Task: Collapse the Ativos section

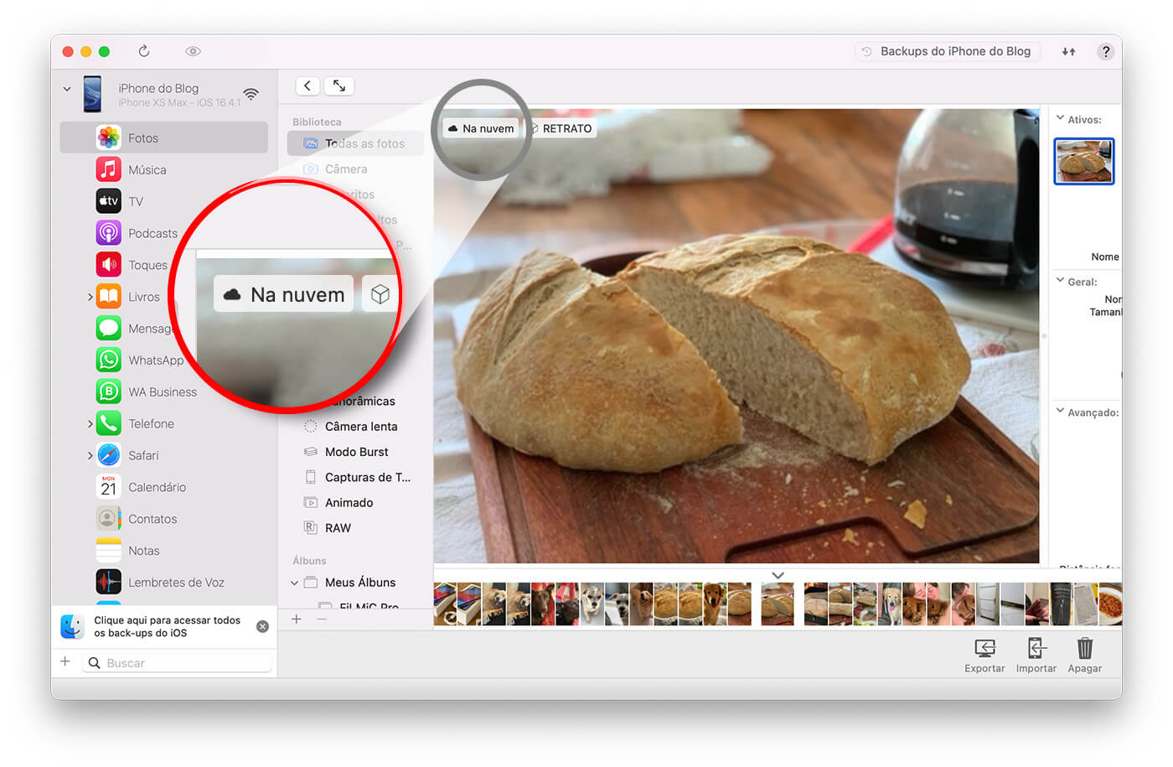Action: [x=1061, y=118]
